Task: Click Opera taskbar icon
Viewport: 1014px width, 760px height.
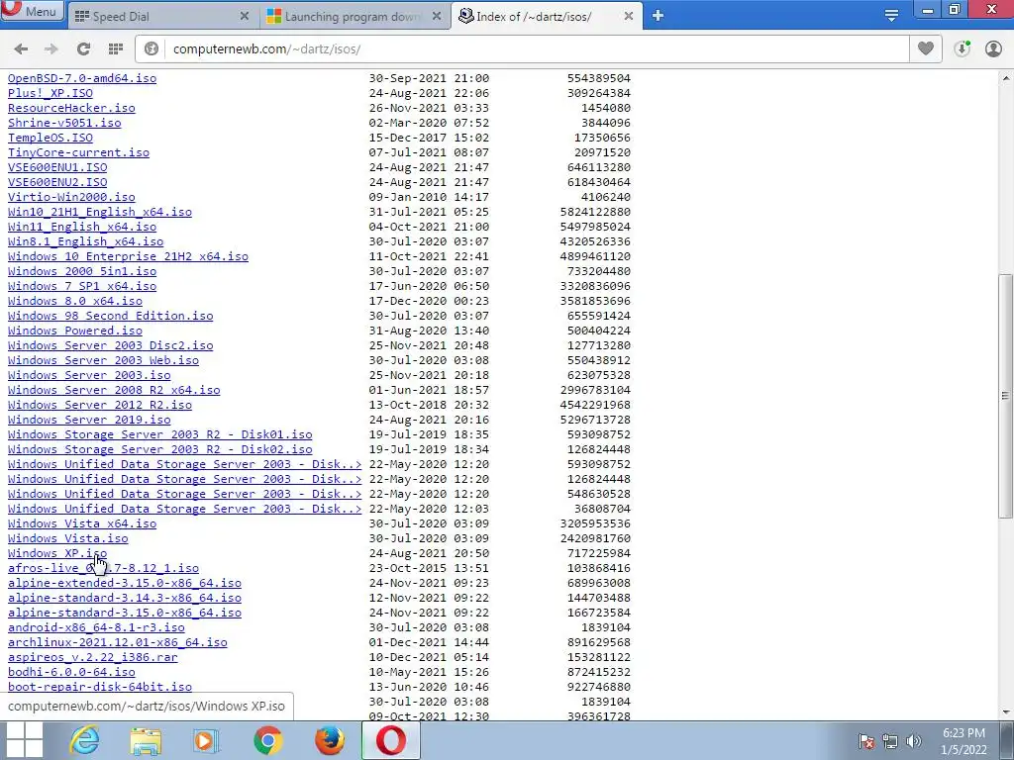Action: point(390,740)
